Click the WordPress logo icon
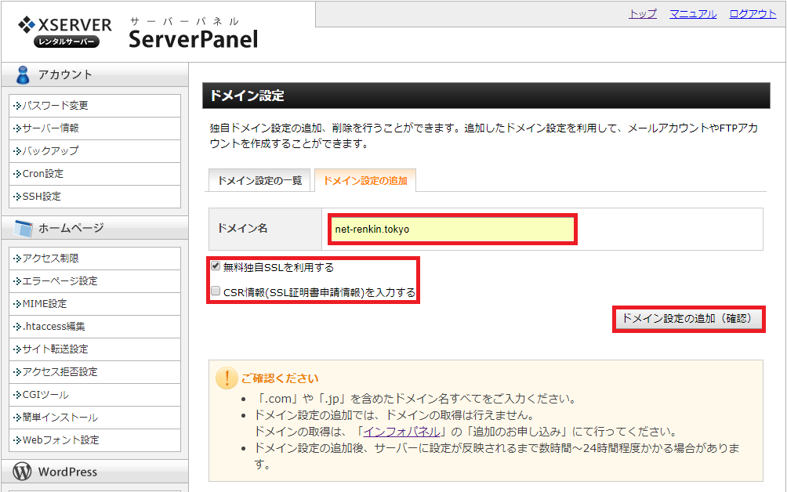This screenshot has width=787, height=492. 23,472
